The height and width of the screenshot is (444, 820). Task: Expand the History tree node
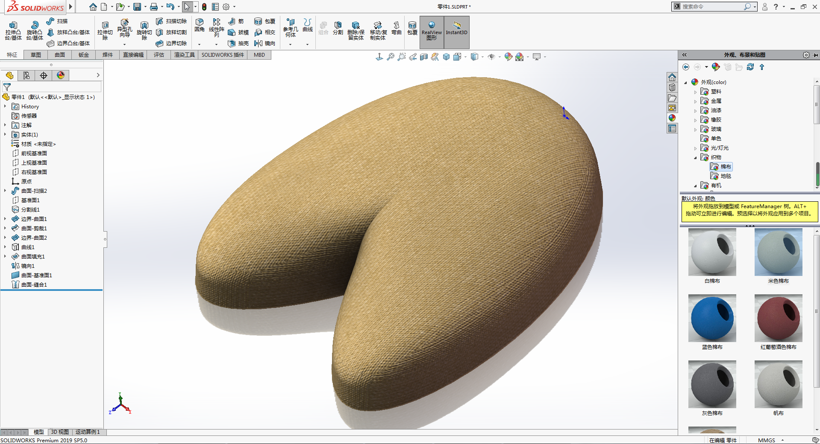(x=5, y=107)
